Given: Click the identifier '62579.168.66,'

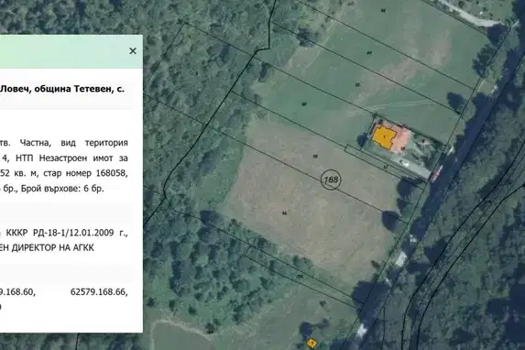Looking at the screenshot, I should click(99, 292).
